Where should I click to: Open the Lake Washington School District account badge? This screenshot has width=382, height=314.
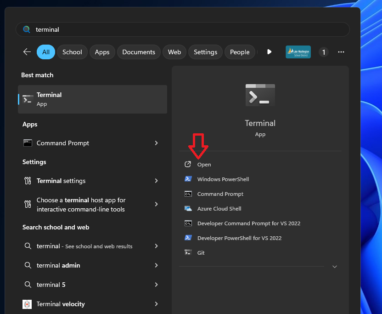coord(298,52)
